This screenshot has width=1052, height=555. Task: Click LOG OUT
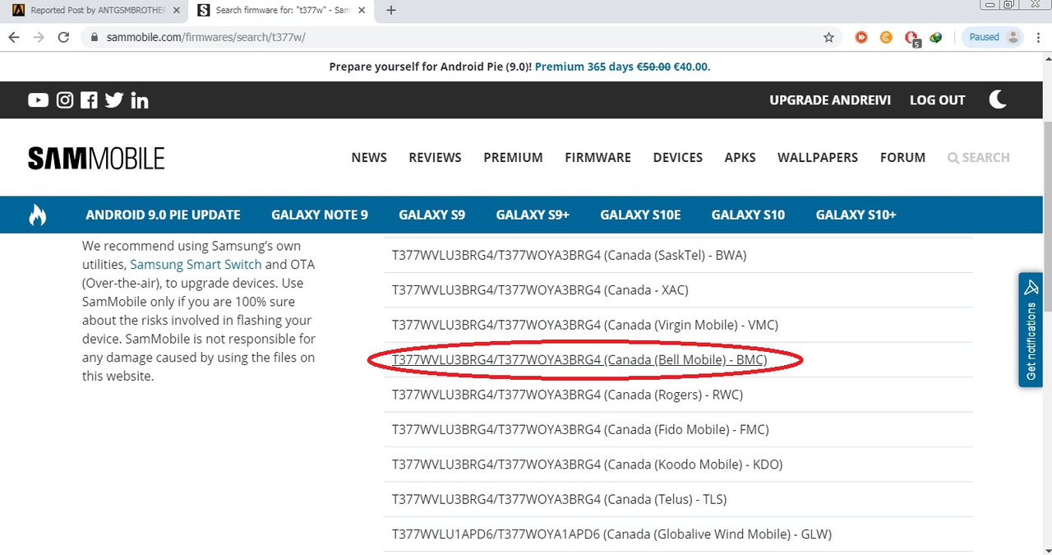coord(938,100)
